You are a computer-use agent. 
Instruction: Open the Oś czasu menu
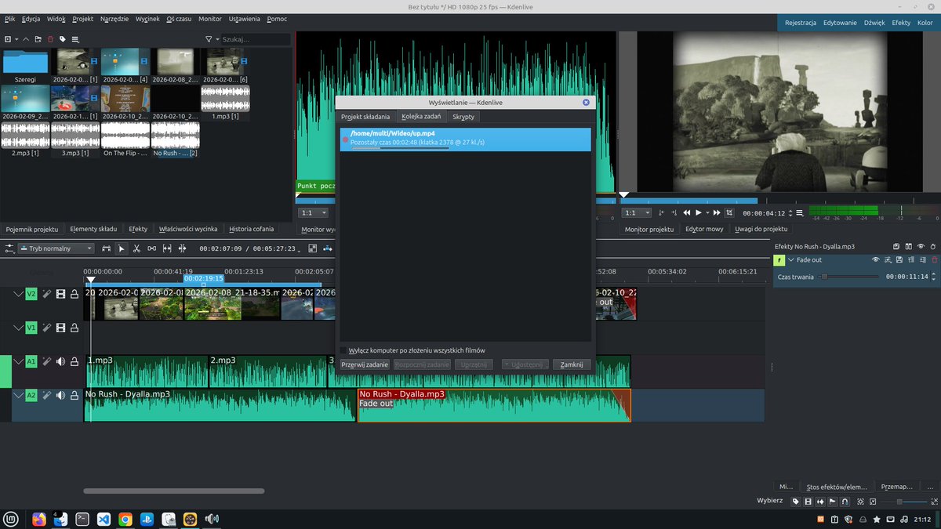pos(178,18)
